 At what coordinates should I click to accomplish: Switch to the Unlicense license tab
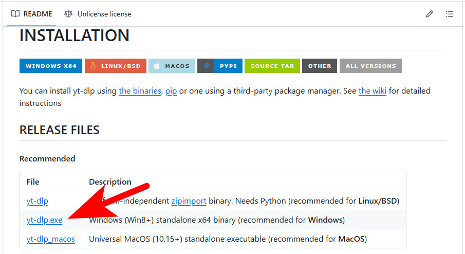point(98,14)
